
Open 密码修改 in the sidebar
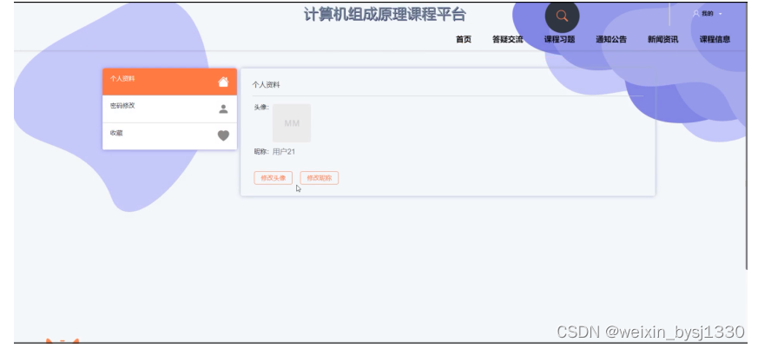[x=169, y=109]
